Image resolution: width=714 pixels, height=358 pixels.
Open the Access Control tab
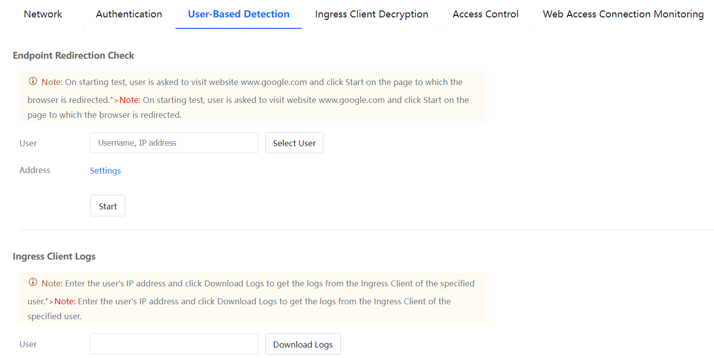[x=485, y=14]
